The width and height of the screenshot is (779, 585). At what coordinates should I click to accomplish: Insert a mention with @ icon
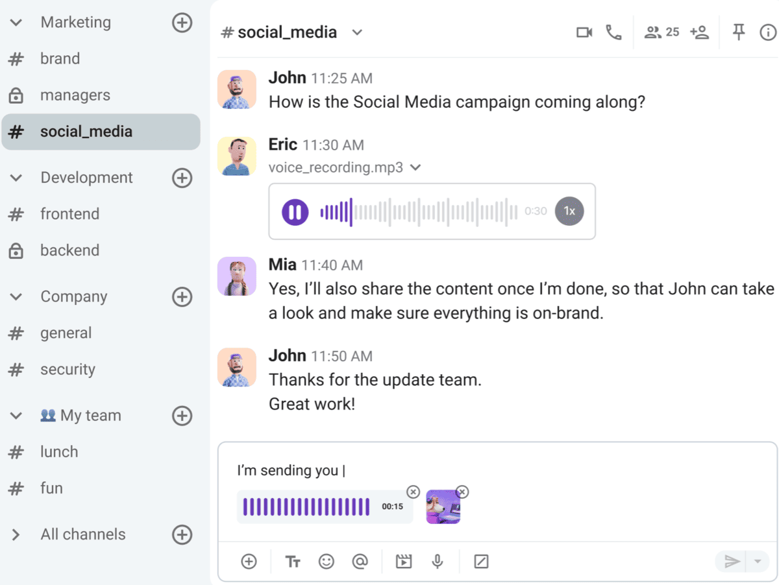[360, 562]
